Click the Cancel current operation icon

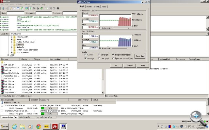click(x=34, y=8)
